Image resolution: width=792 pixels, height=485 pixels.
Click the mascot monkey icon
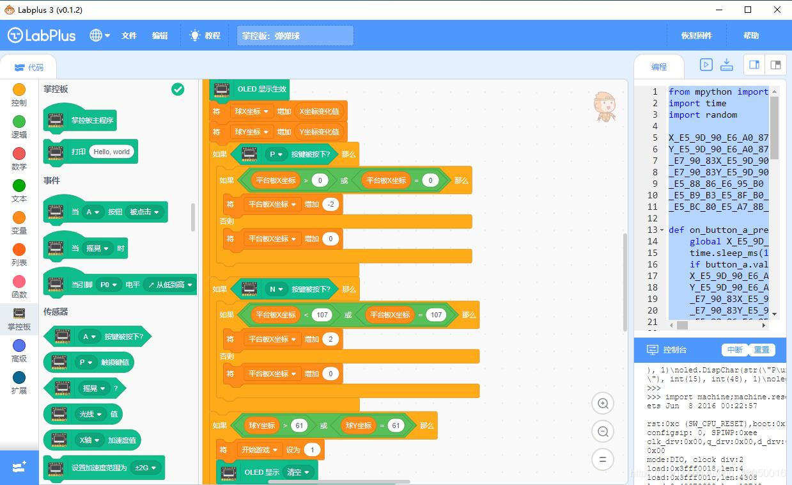pyautogui.click(x=604, y=106)
